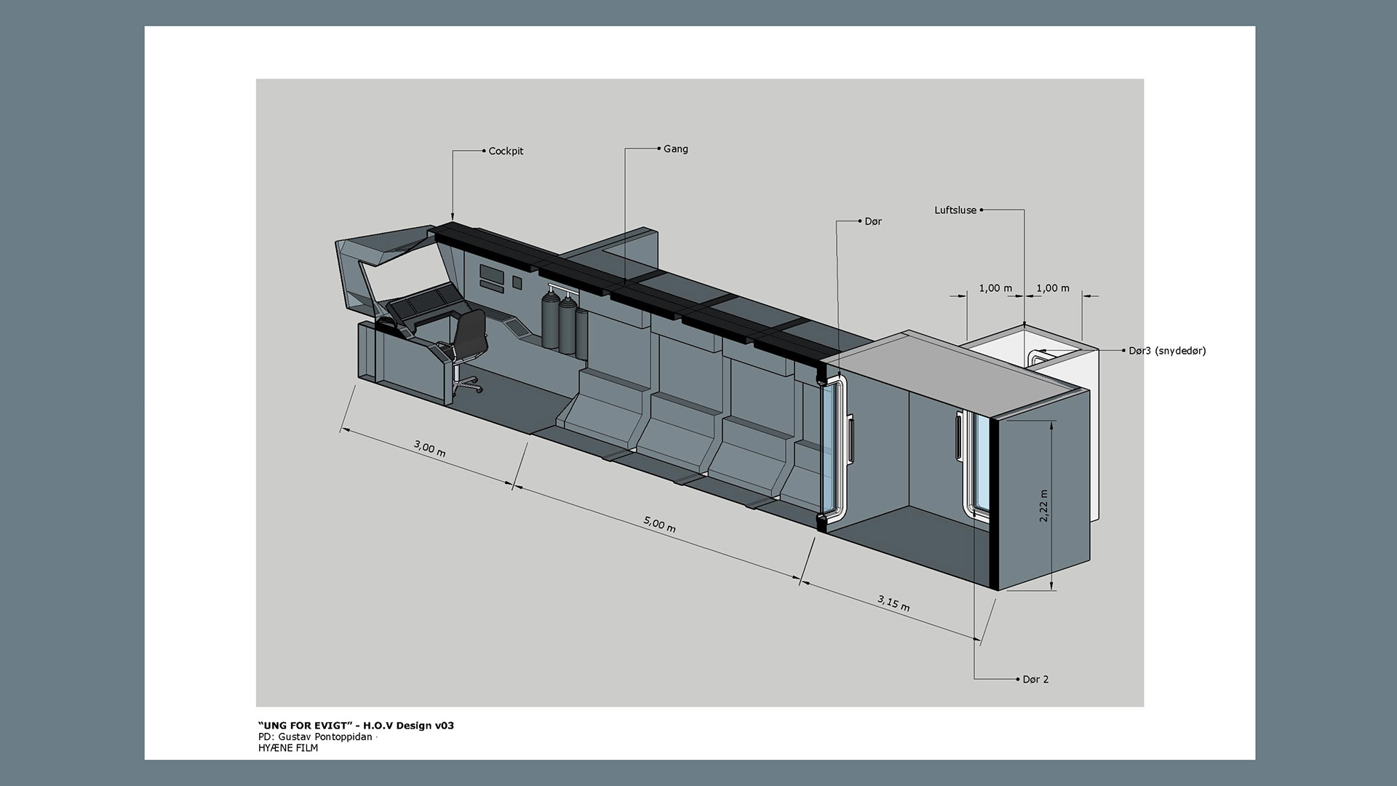The width and height of the screenshot is (1397, 786).
Task: Click the Dør callout label
Action: [x=872, y=221]
